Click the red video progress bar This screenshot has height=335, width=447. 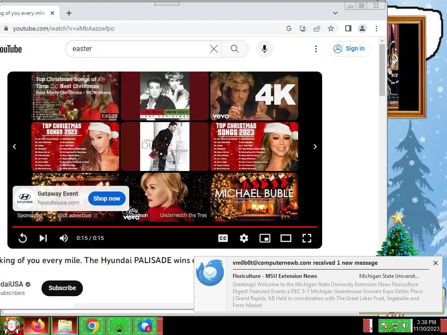tap(165, 227)
